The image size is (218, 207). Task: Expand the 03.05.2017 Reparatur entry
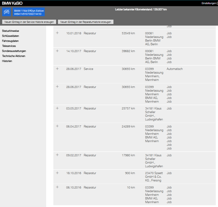[x=57, y=108]
